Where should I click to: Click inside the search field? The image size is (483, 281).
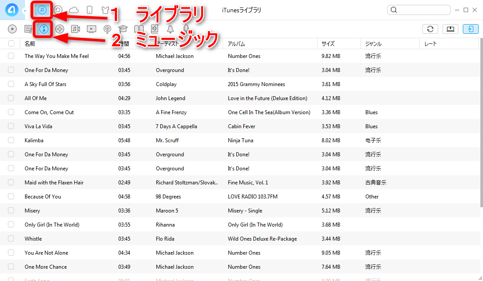pos(418,10)
